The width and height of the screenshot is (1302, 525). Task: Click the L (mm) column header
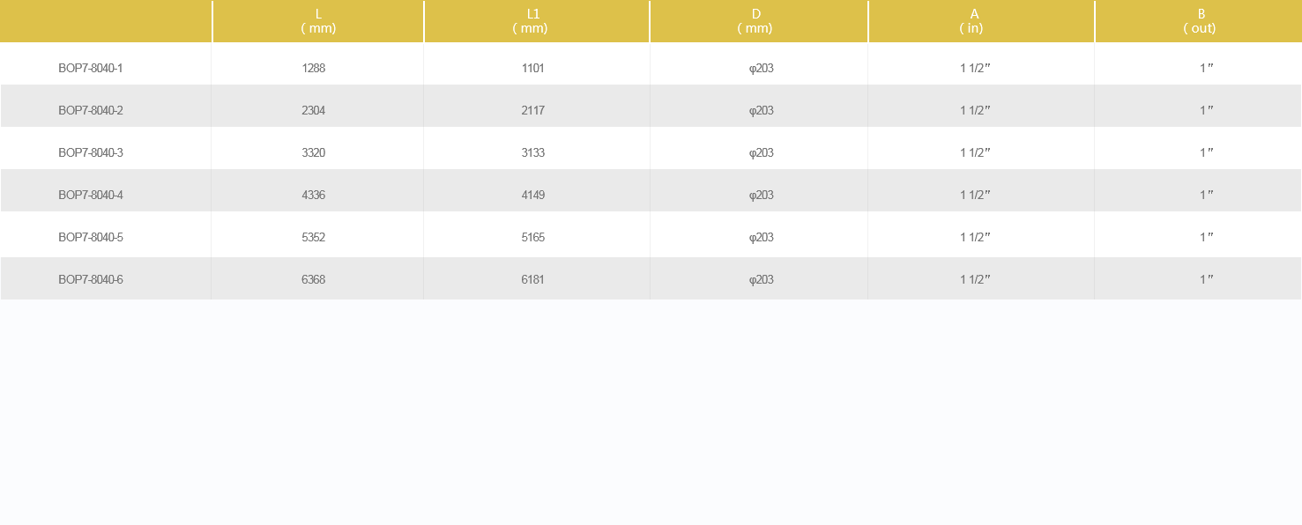(318, 21)
